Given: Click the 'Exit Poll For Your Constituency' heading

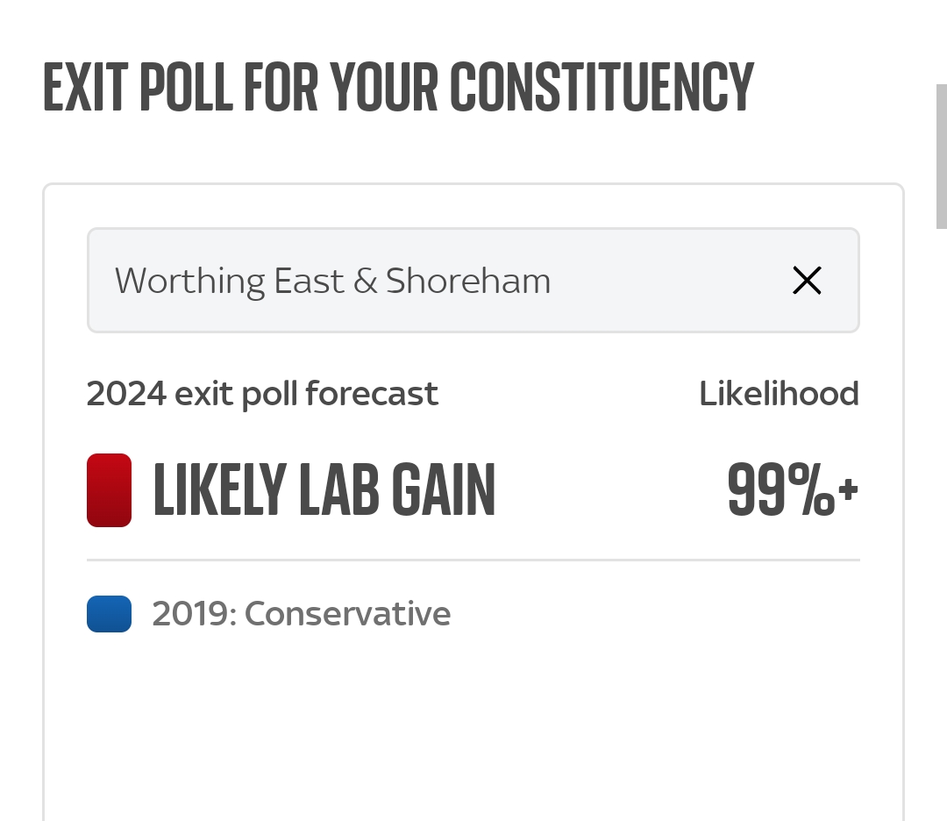Looking at the screenshot, I should pyautogui.click(x=399, y=87).
